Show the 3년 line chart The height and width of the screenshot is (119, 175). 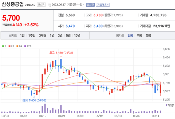(x=60, y=35)
